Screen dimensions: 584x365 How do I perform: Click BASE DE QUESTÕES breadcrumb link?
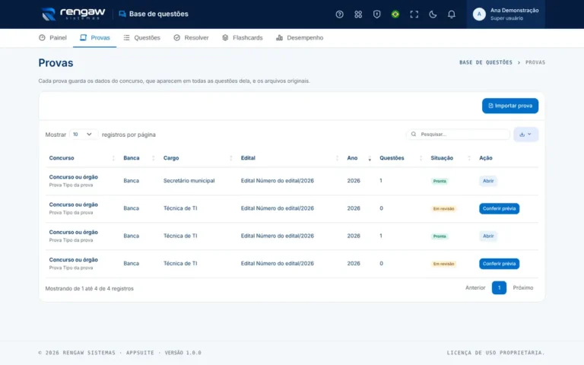click(486, 62)
